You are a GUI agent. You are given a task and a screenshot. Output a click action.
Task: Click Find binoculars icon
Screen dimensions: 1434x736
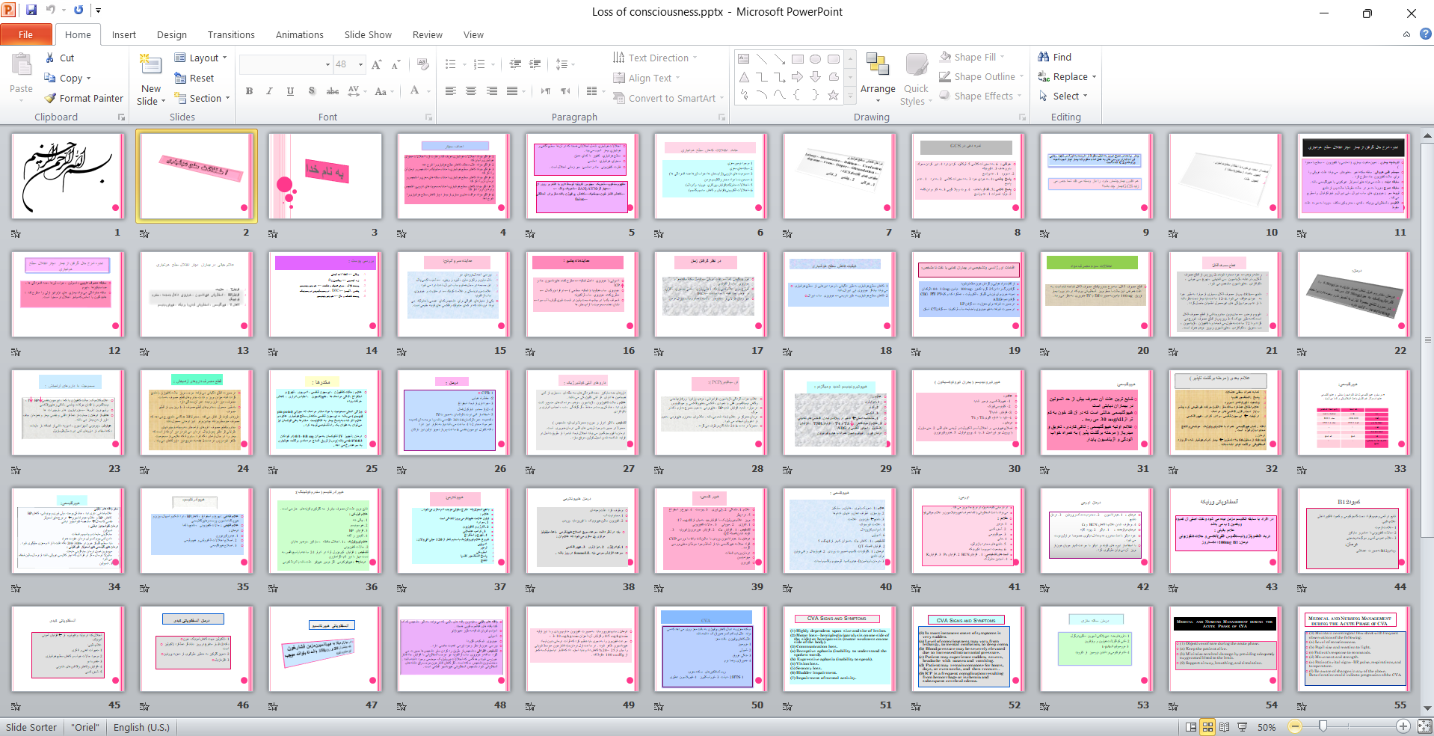coord(1044,57)
